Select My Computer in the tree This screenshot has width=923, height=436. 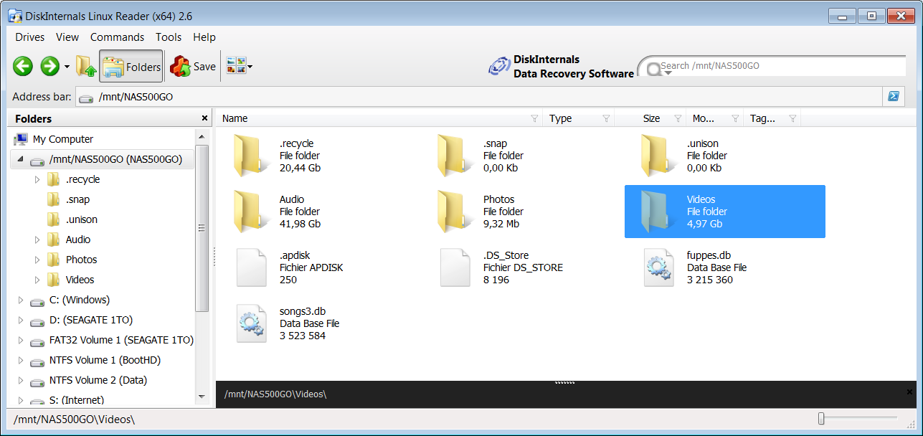pos(63,139)
